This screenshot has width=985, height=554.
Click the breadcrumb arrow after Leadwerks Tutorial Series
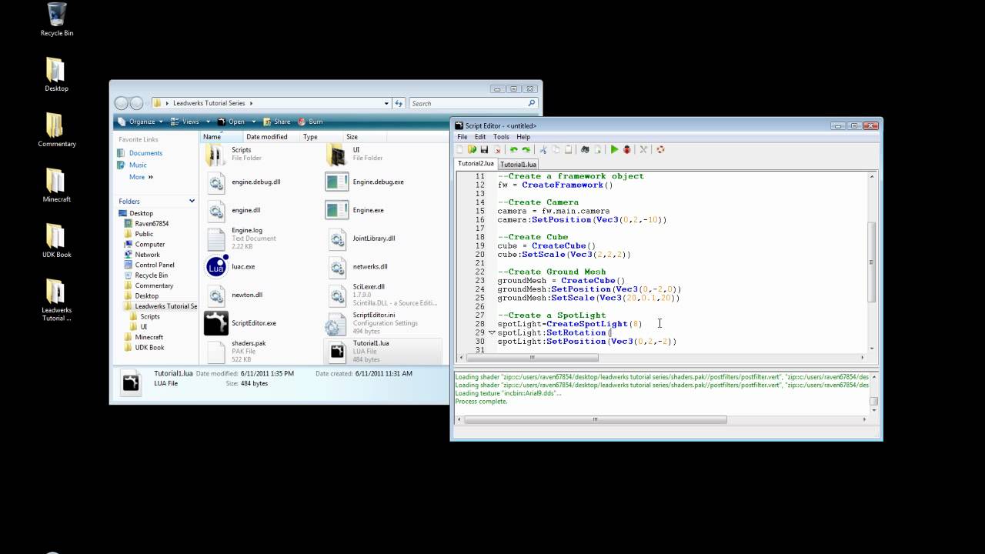pos(251,103)
